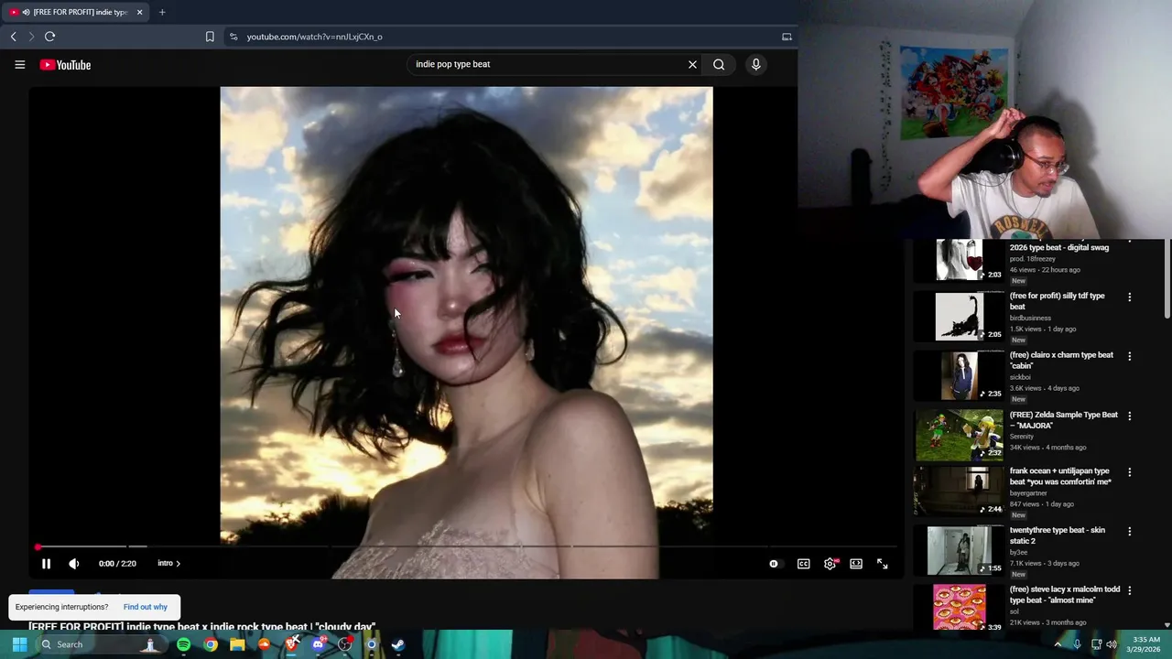Open the YouTube hamburger guide menu

pos(19,65)
